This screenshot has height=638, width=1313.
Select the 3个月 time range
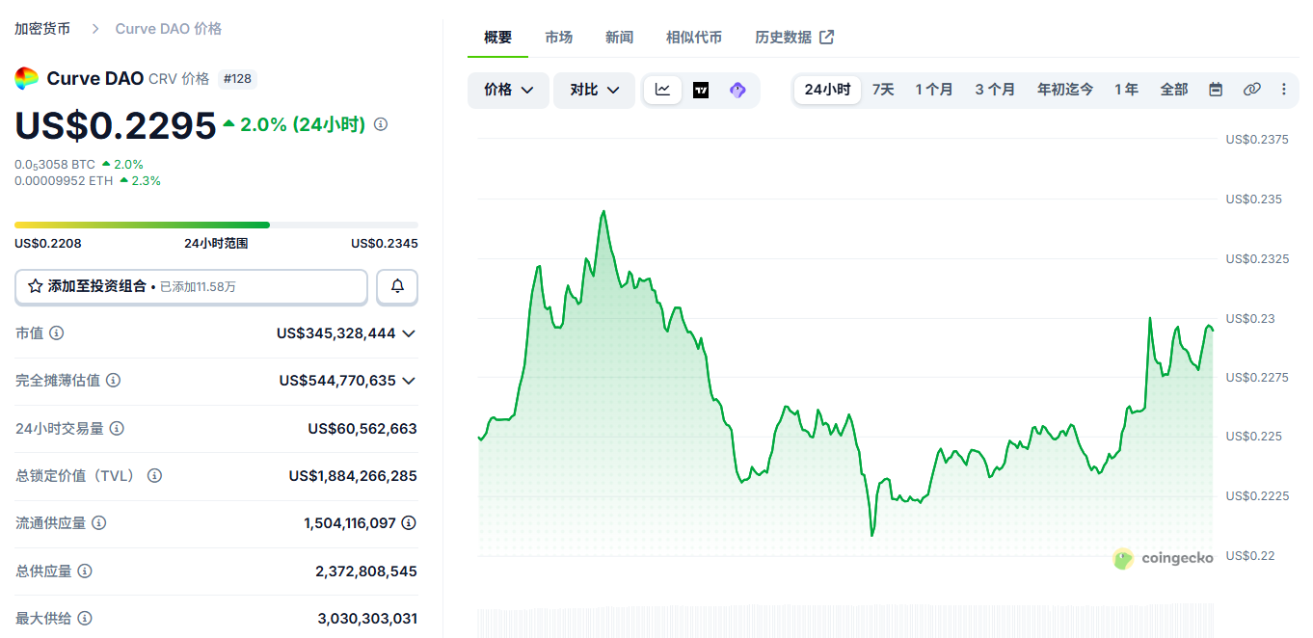tap(995, 90)
